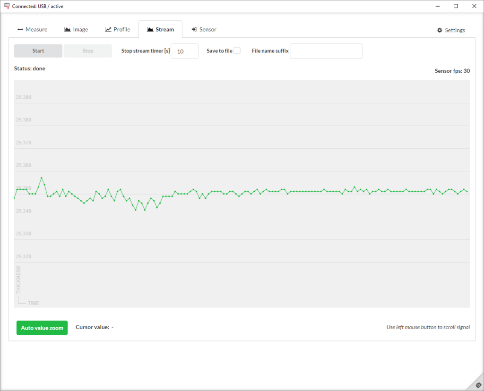The width and height of the screenshot is (484, 391).
Task: Click the 25.350 axis label on the chart
Action: (24, 188)
